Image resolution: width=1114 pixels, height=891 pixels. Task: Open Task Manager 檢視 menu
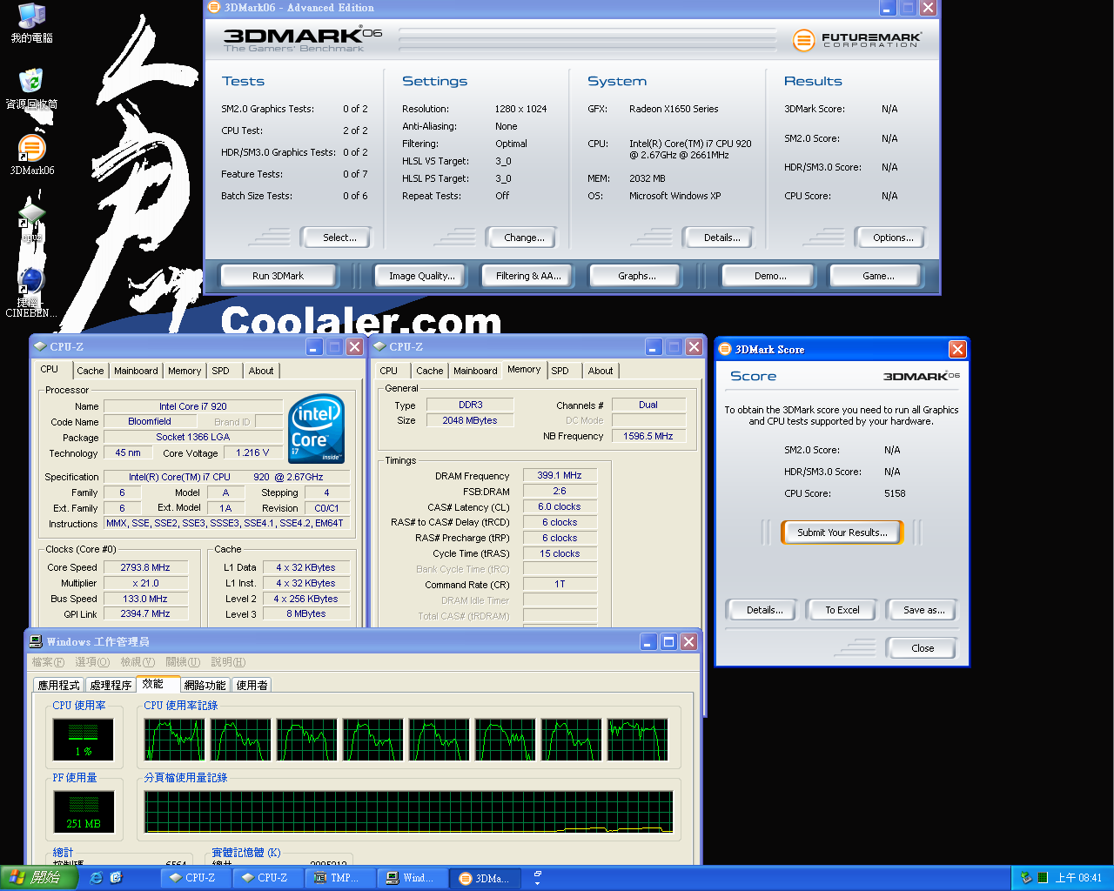(x=138, y=662)
